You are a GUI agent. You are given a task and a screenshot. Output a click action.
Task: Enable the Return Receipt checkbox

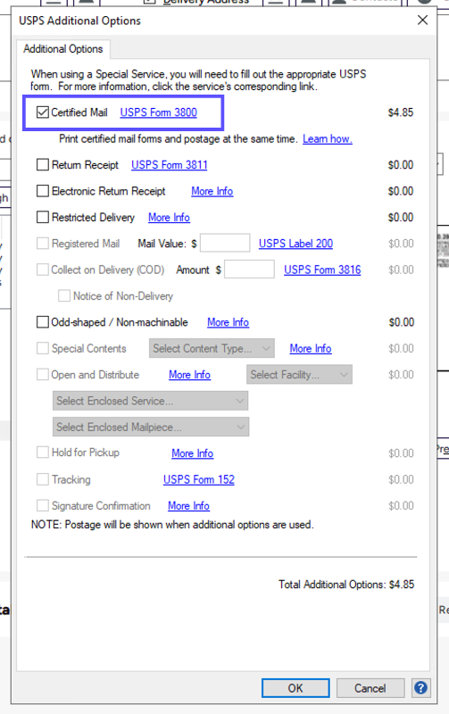point(43,164)
